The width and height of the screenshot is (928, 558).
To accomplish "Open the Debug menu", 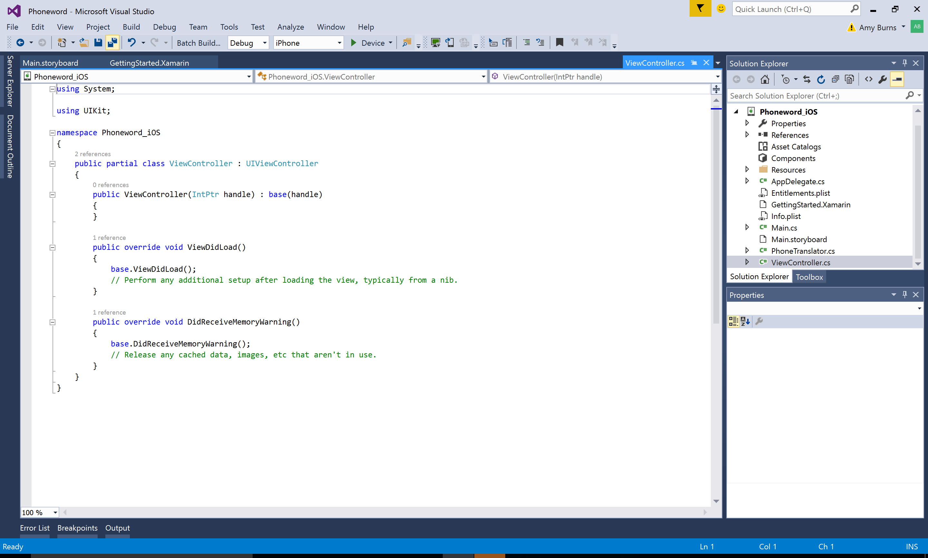I will click(x=164, y=26).
